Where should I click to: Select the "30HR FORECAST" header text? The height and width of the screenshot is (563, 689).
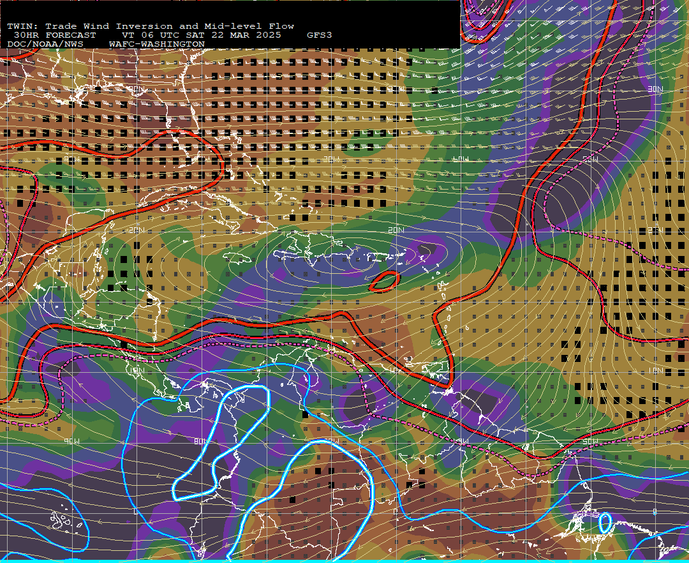coord(54,35)
